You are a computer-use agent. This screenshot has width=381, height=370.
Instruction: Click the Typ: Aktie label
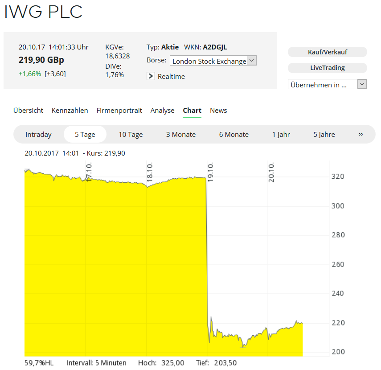coord(163,47)
